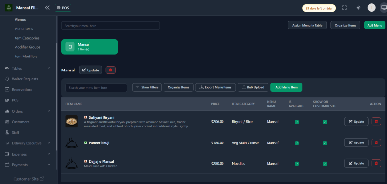
Task: Expand the Expenses section chevron
Action: [49, 154]
